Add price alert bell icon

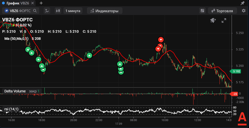tap(213, 21)
